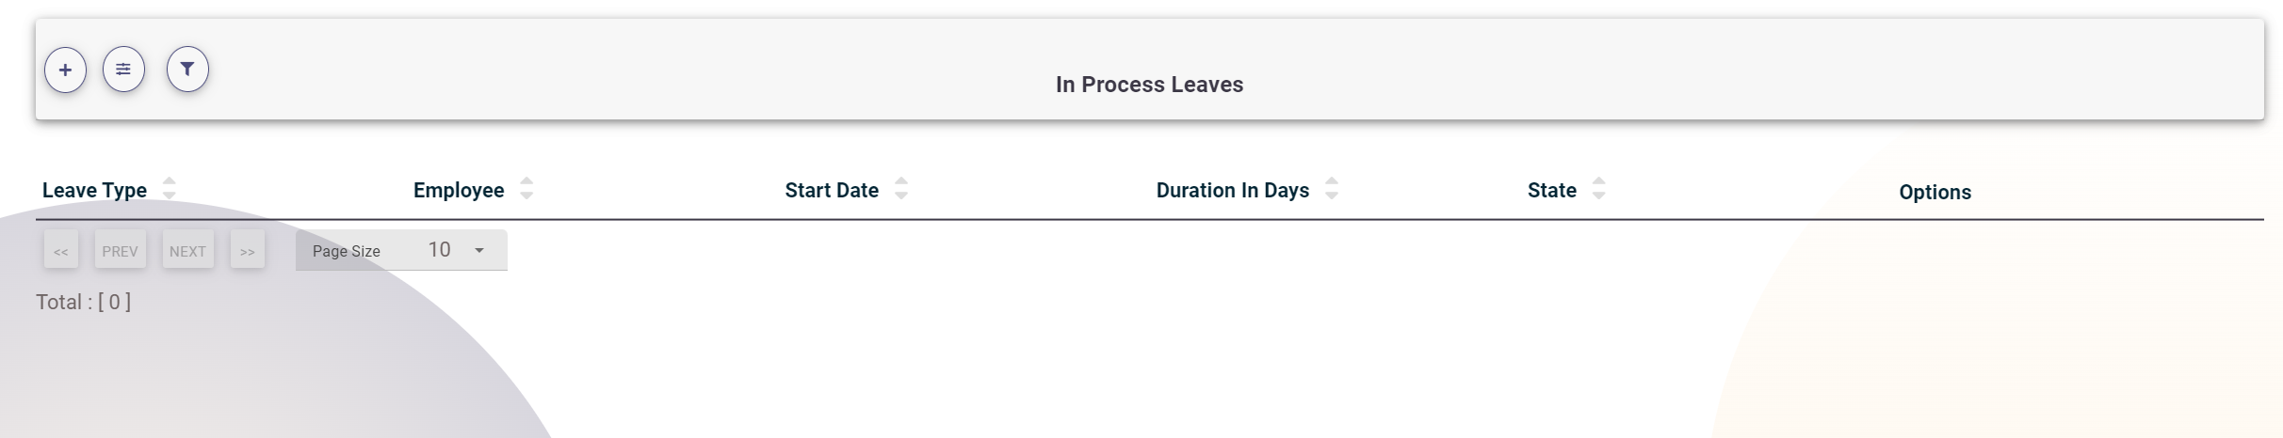The width and height of the screenshot is (2283, 438).
Task: Click the Duration In Days header
Action: [x=1232, y=190]
